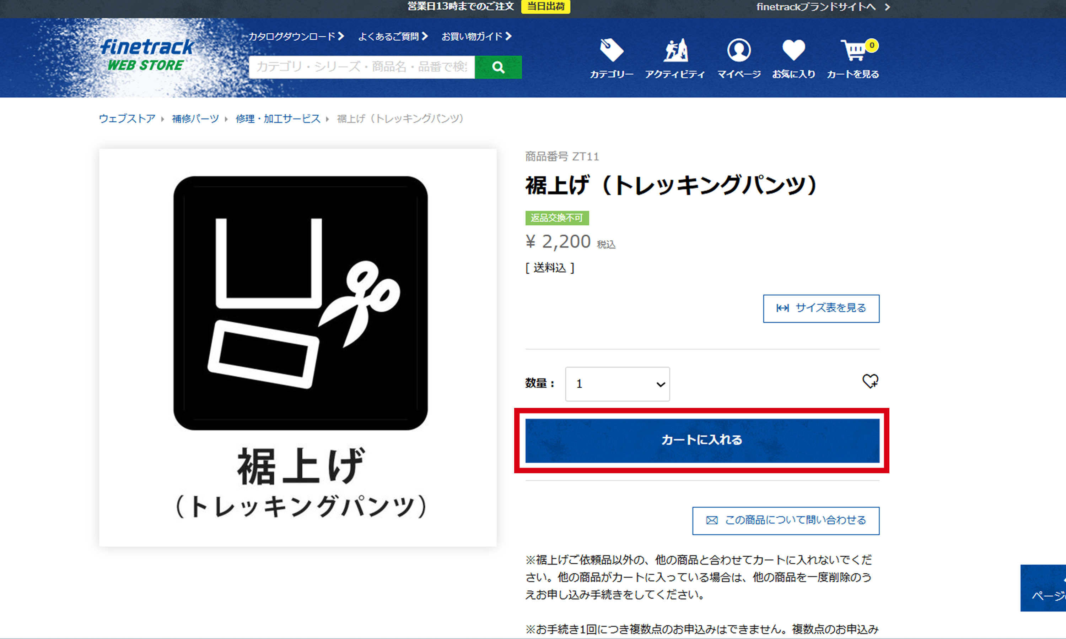The width and height of the screenshot is (1066, 639).
Task: Click the カートに入れる button
Action: pos(702,440)
